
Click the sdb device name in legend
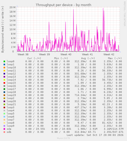click(x=9, y=132)
